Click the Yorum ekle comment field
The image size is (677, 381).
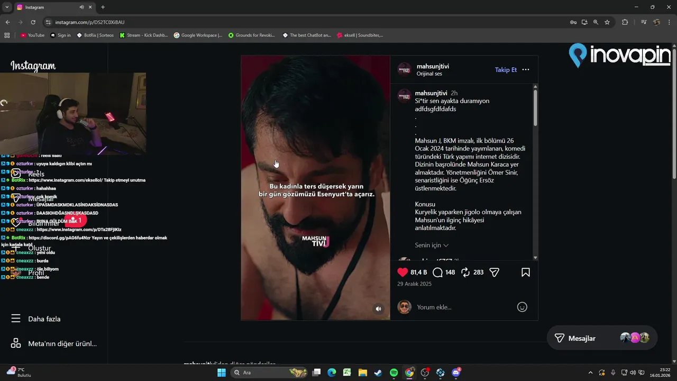tap(463, 307)
